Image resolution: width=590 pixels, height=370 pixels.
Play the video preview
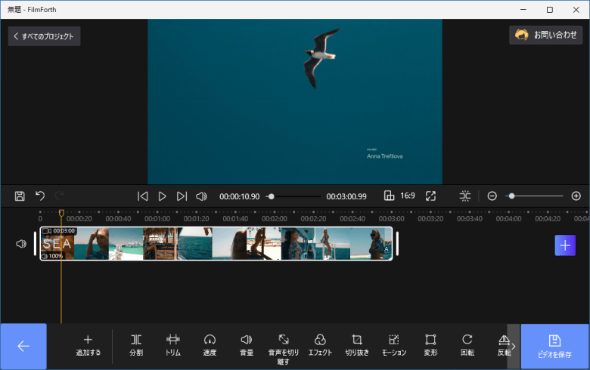(162, 196)
